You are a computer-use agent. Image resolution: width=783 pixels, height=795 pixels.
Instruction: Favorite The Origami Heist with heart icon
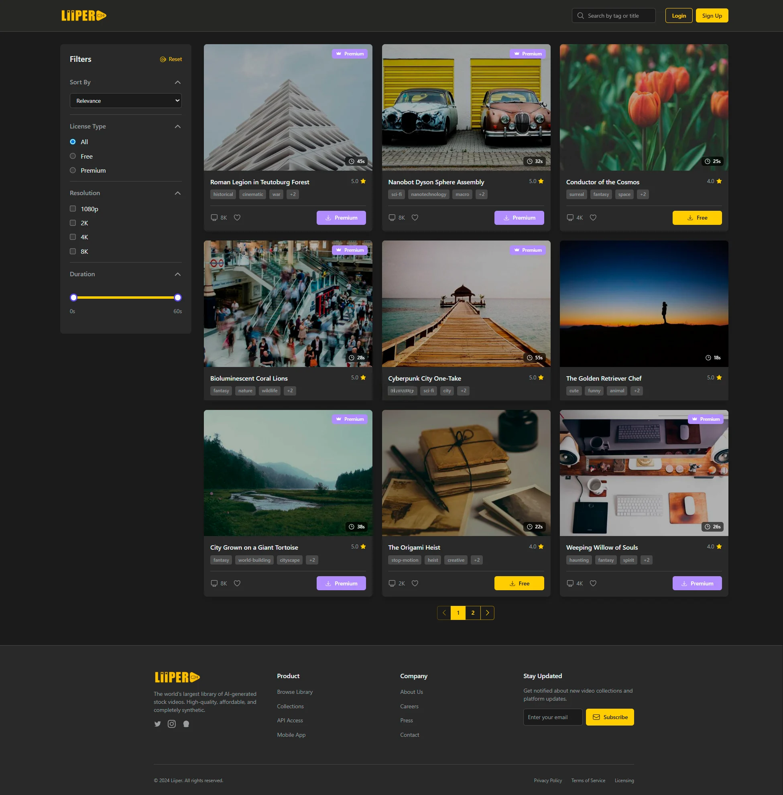point(415,583)
